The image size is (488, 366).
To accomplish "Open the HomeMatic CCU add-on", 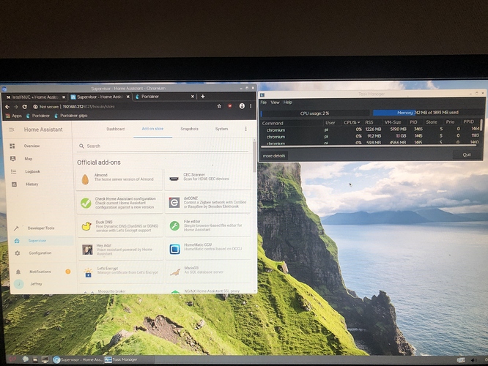I will pyautogui.click(x=208, y=249).
